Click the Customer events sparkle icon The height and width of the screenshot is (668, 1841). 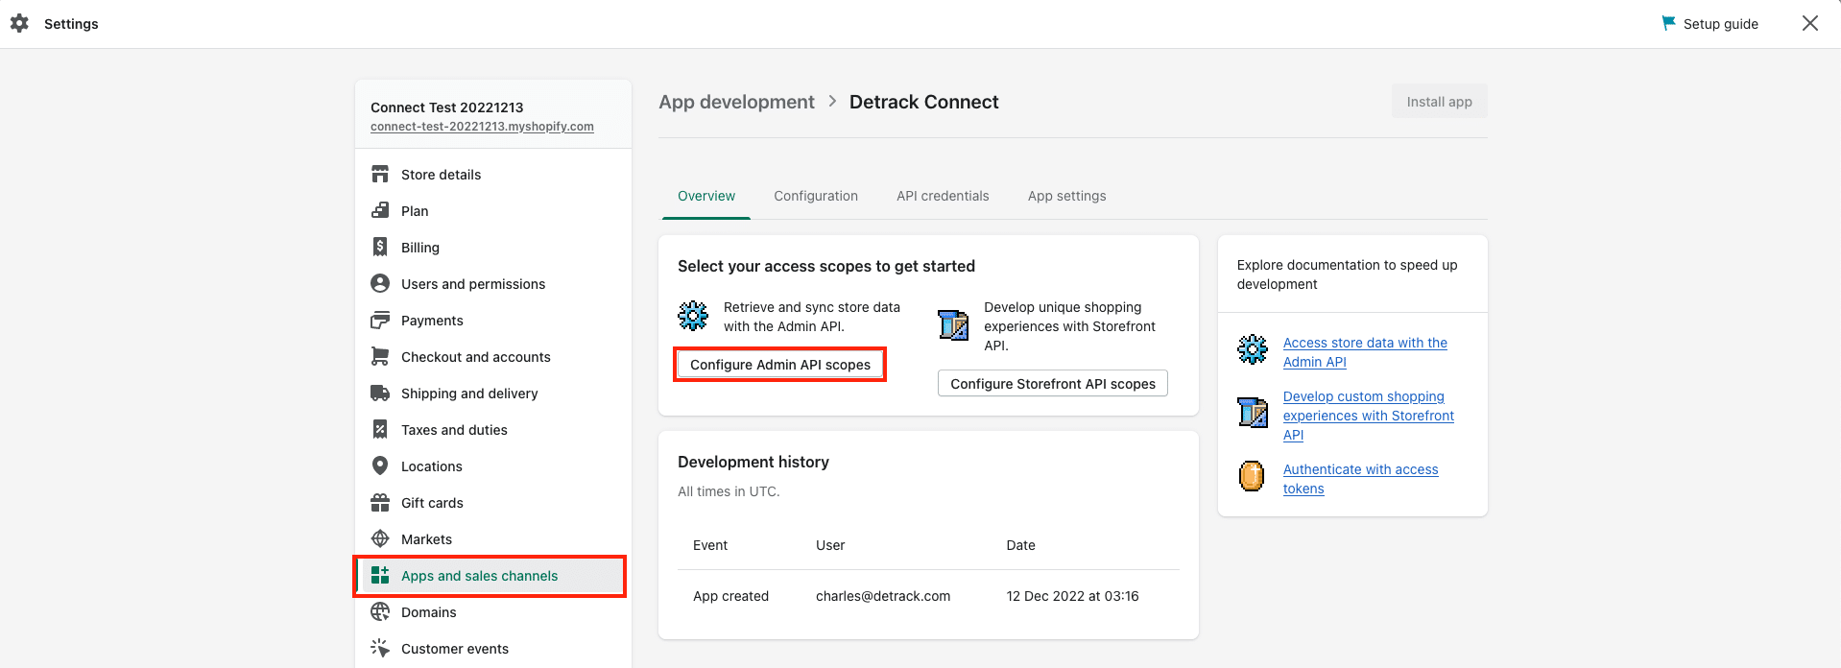tap(380, 648)
